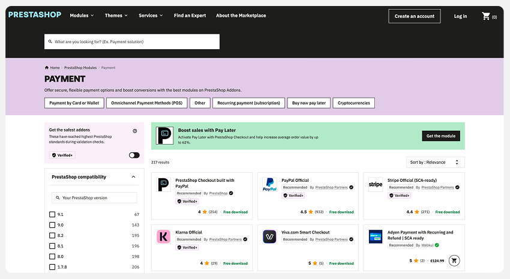
Task: Click PrestaShop Partners link on PayPal card
Action: tap(331, 187)
